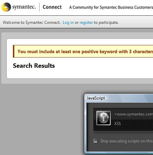Click the Search Results heading

(x=34, y=66)
